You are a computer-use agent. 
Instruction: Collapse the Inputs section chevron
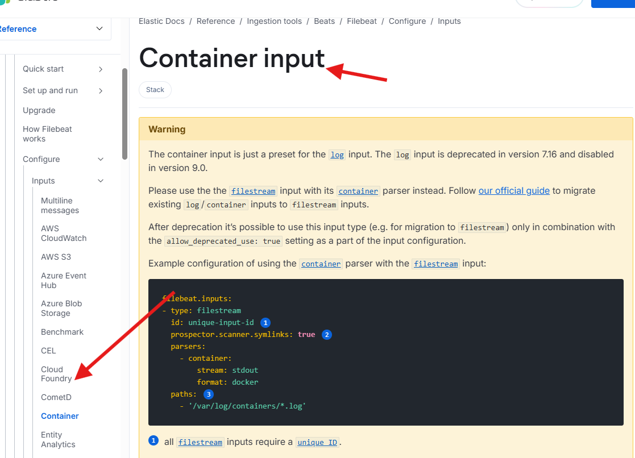[x=101, y=181]
